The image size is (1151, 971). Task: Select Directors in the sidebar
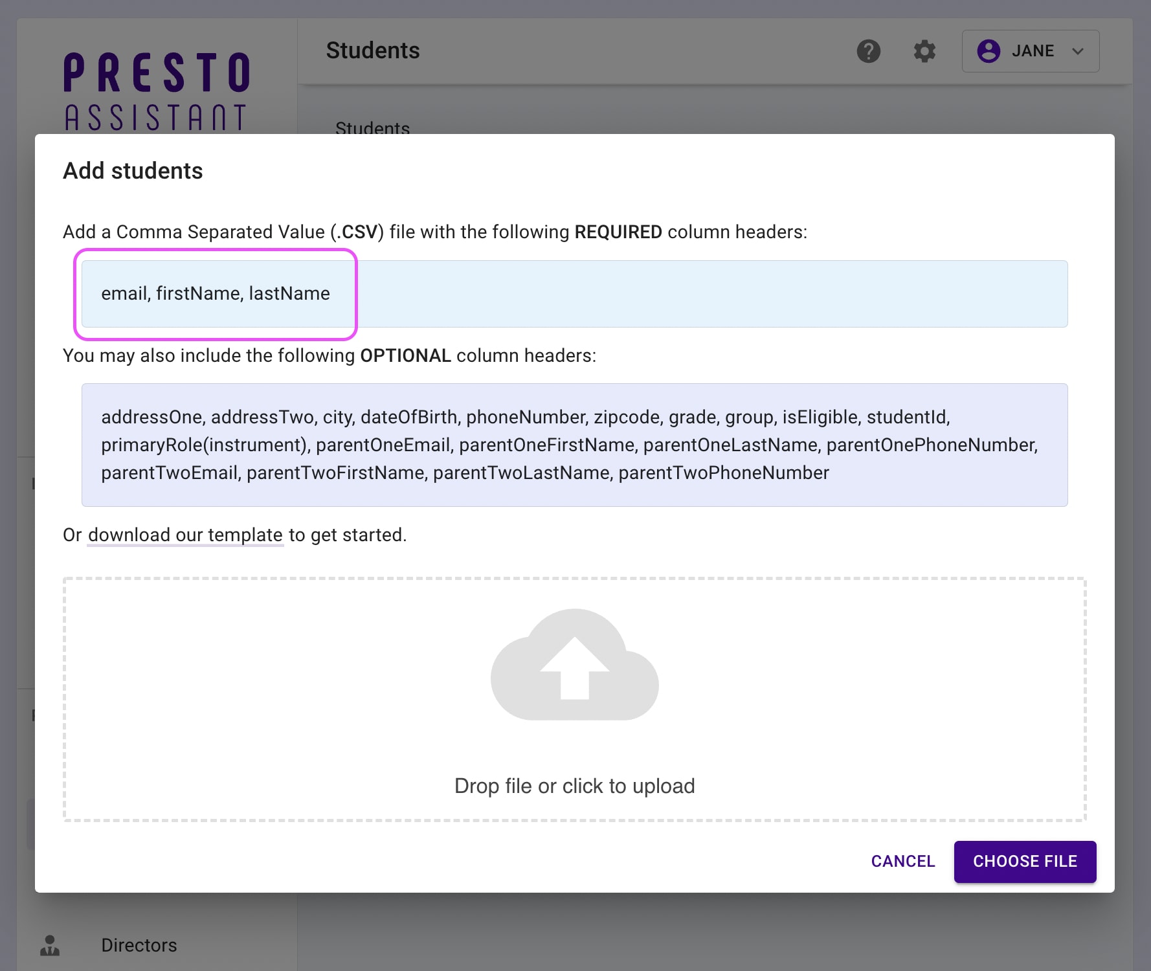coord(139,945)
